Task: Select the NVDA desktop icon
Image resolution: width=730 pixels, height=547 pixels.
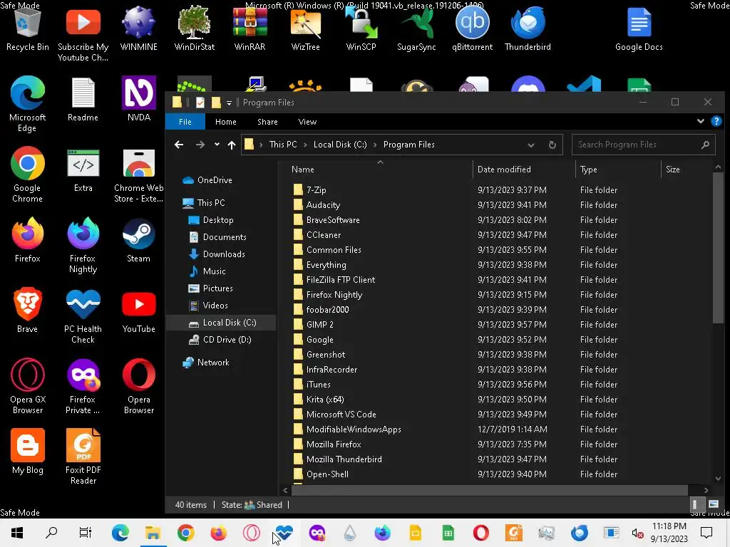Action: coord(139,98)
